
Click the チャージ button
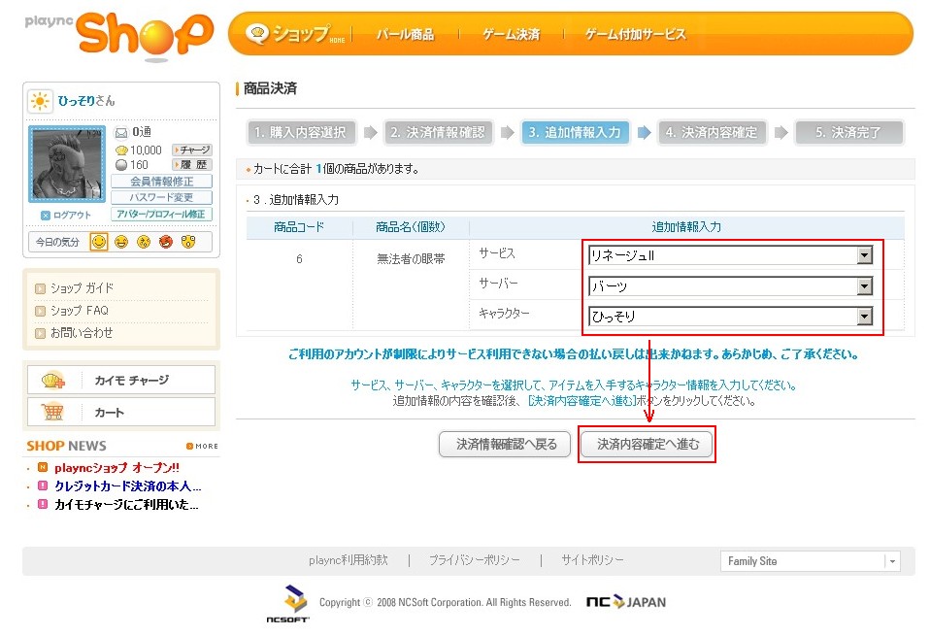[192, 151]
